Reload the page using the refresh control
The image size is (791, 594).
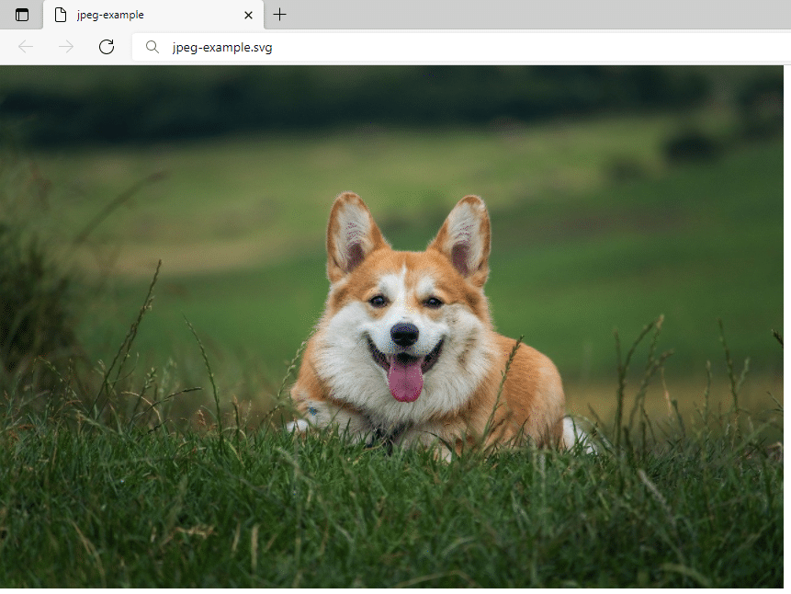pyautogui.click(x=106, y=46)
